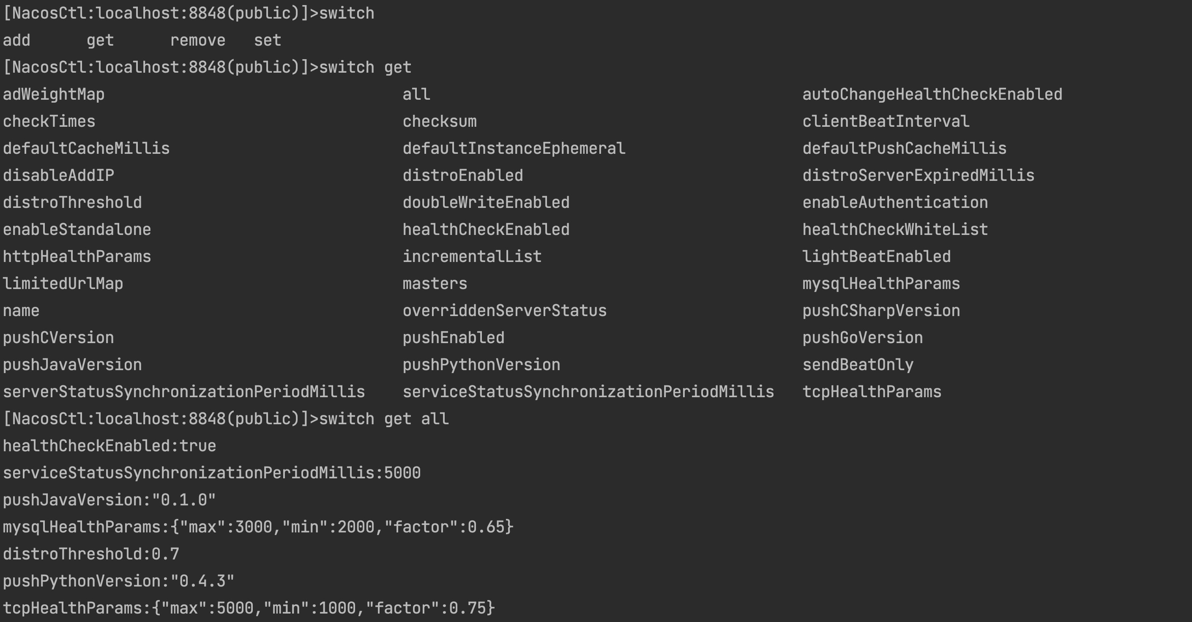This screenshot has height=622, width=1192.
Task: Click the 'adWeightMap' completion option
Action: (x=54, y=94)
